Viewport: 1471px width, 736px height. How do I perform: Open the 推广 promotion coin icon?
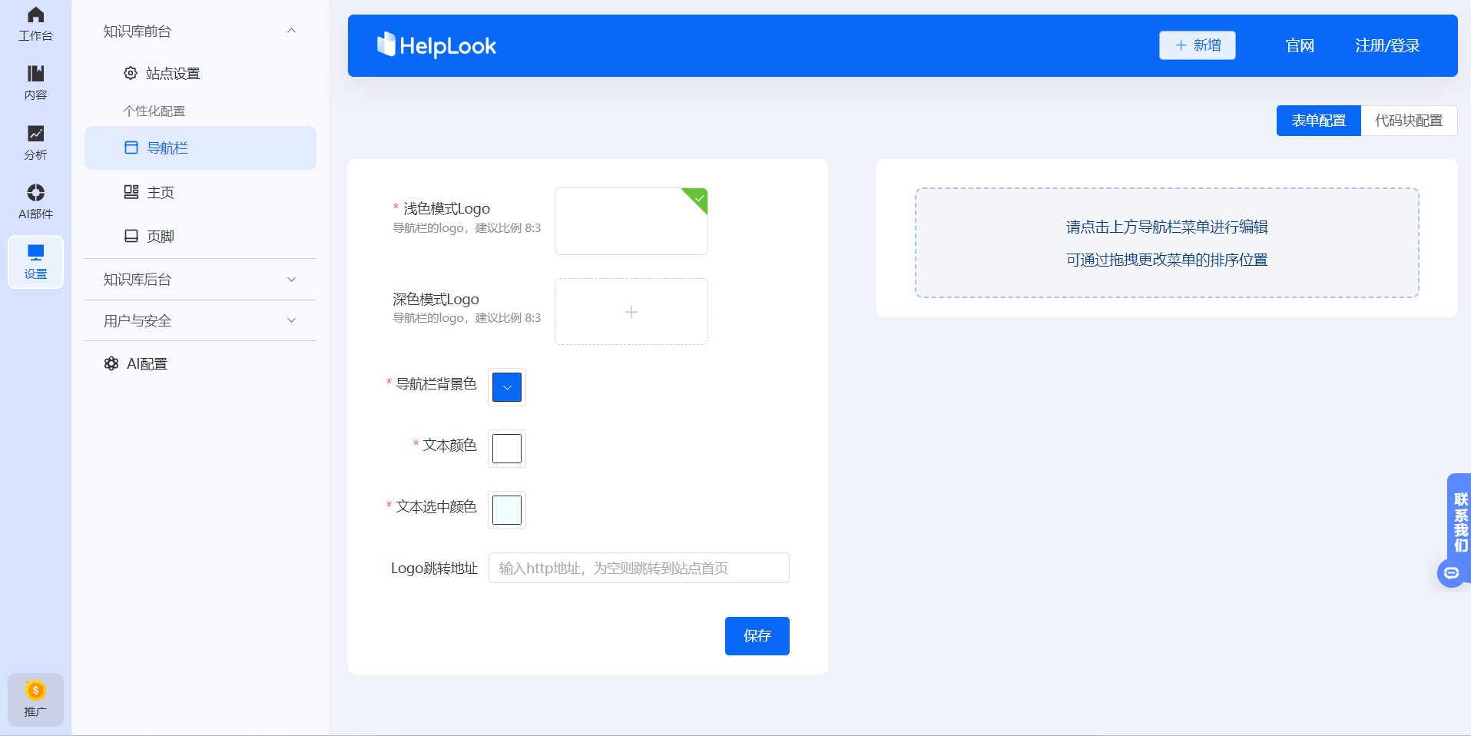(x=35, y=691)
